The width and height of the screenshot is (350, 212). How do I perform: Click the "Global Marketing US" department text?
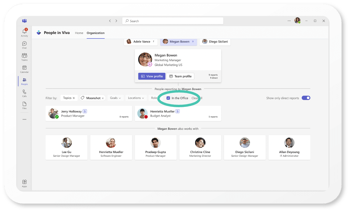[169, 65]
